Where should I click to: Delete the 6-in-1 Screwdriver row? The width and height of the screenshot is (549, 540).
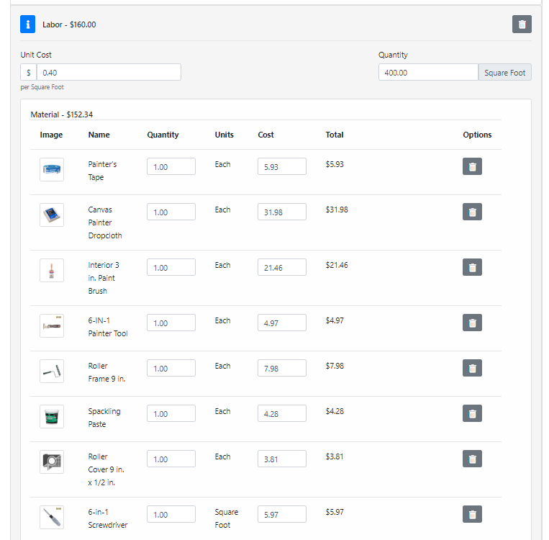pos(472,514)
